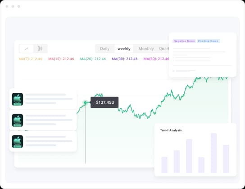This screenshot has height=189, width=245.
Task: Choose the Quarterly timeframe tab
Action: click(164, 49)
